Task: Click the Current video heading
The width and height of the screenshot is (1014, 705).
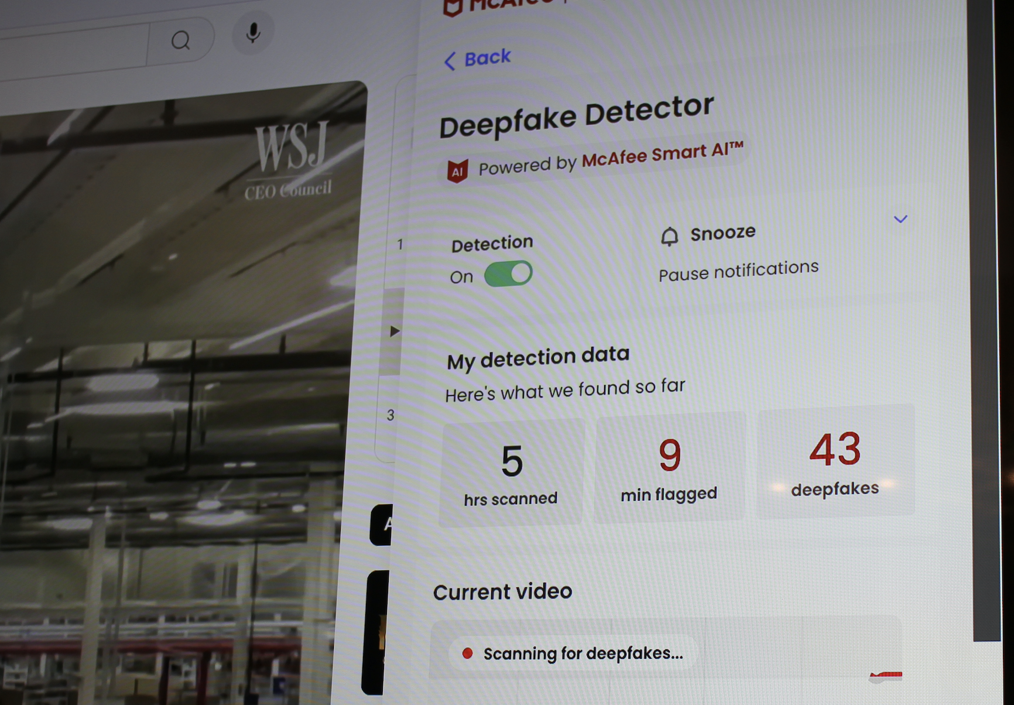Action: [x=502, y=592]
